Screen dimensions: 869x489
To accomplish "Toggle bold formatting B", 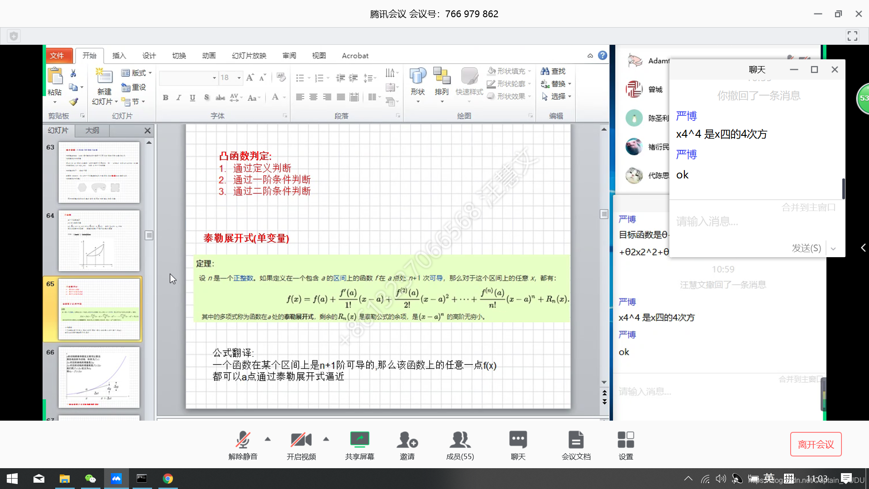I will coord(166,97).
